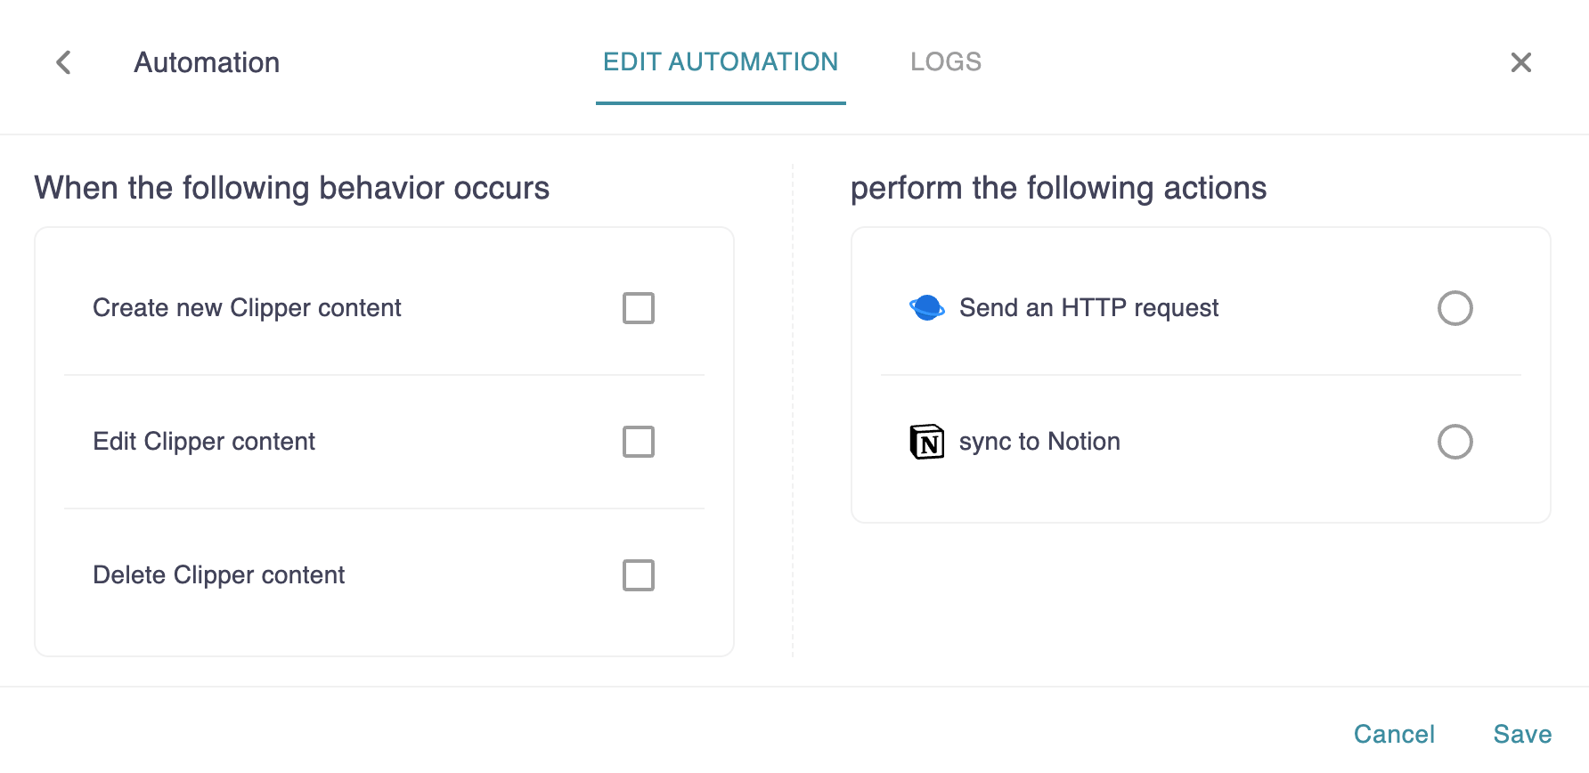Click the Edit Clipper content label
The height and width of the screenshot is (773, 1589).
click(204, 442)
